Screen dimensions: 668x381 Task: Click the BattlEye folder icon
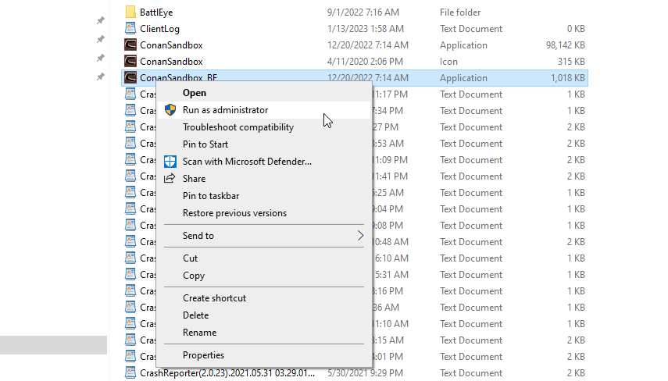pos(130,12)
